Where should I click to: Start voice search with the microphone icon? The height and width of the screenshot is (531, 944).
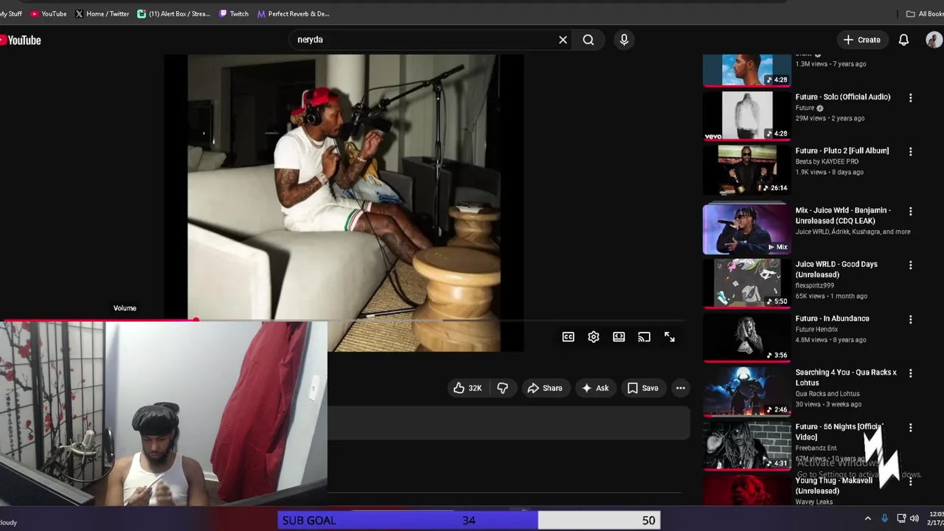point(624,40)
